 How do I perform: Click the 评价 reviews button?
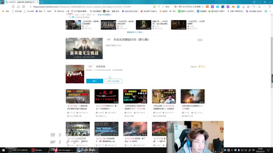[113, 81]
